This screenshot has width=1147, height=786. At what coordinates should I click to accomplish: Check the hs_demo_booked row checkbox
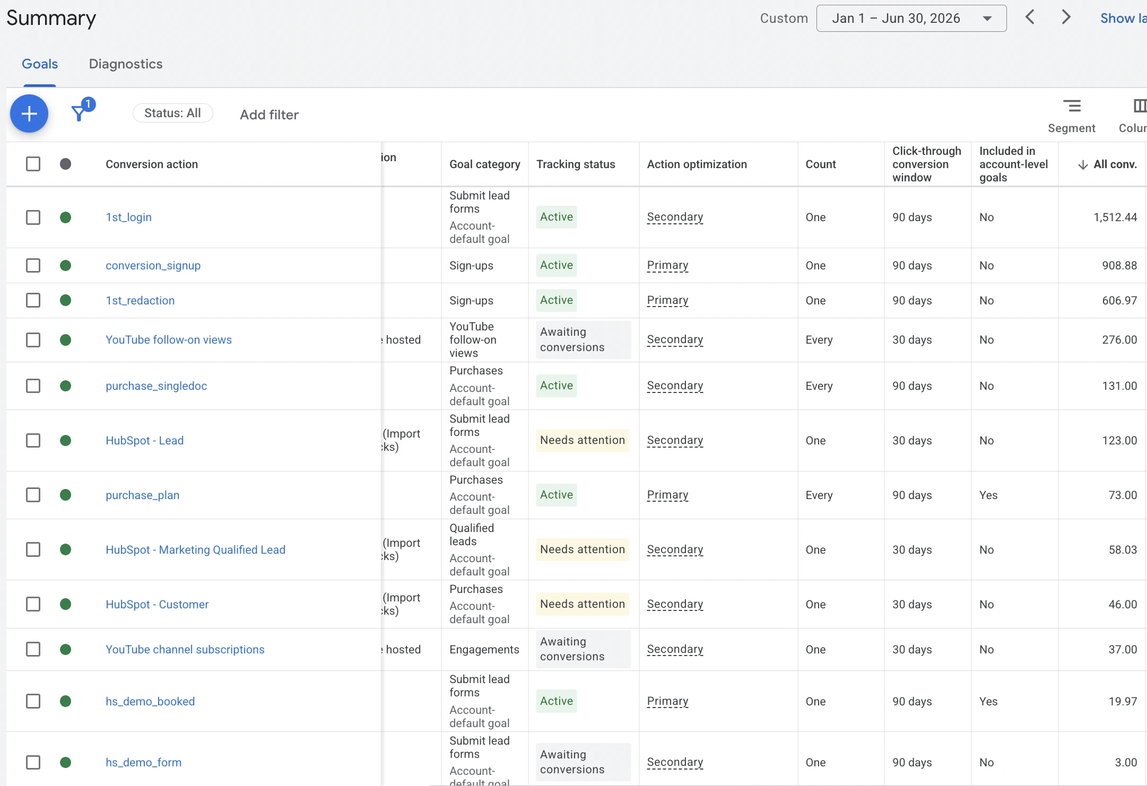(x=33, y=701)
